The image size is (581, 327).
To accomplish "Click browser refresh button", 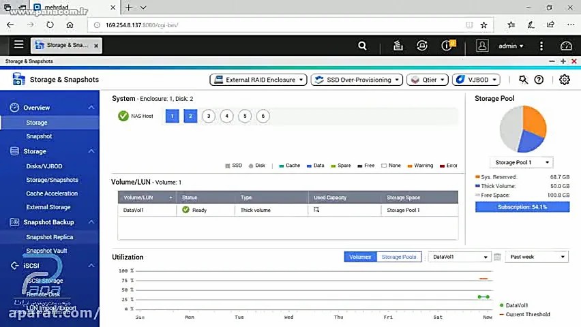I will [50, 25].
